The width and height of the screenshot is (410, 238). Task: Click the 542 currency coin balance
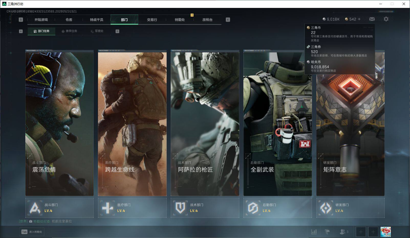coord(351,19)
